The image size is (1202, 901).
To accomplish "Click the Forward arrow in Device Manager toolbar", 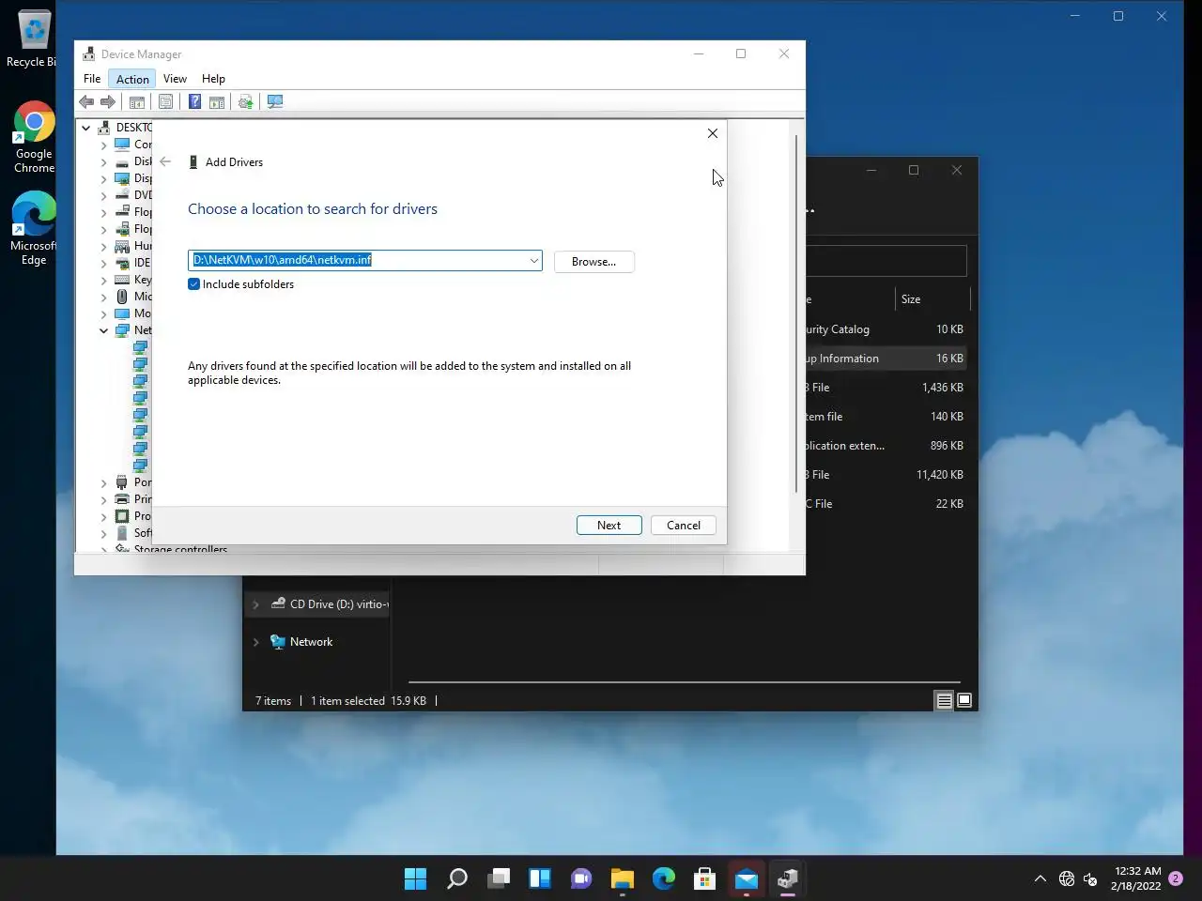I will pyautogui.click(x=109, y=101).
